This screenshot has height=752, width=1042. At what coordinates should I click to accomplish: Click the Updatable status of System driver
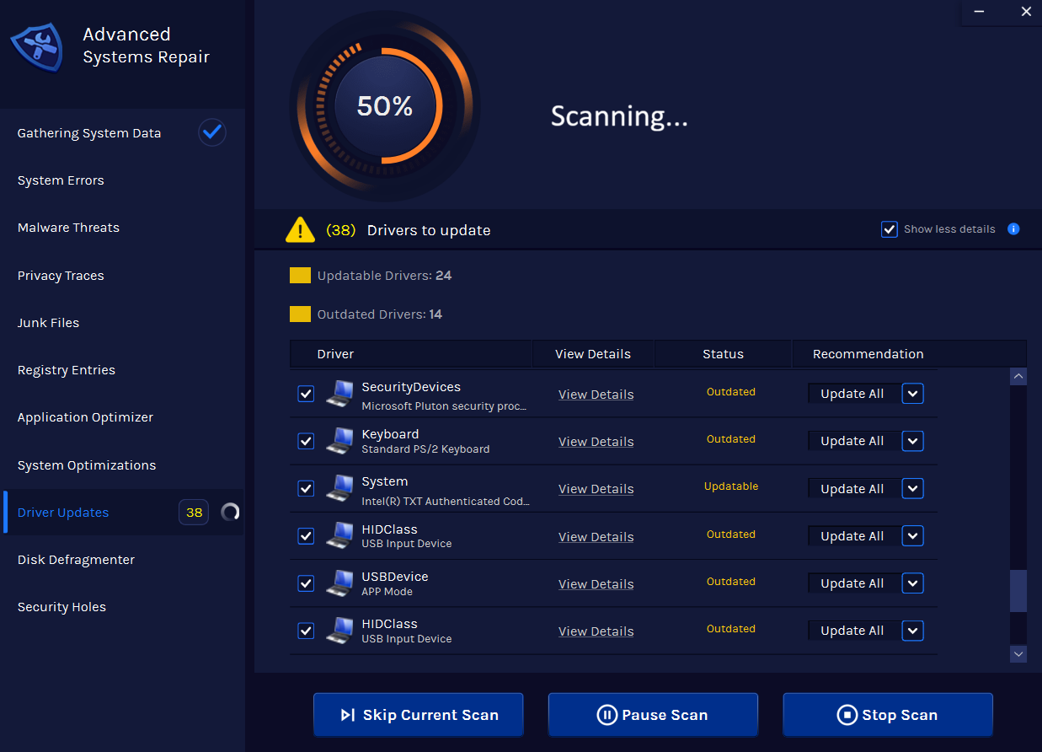(x=731, y=486)
